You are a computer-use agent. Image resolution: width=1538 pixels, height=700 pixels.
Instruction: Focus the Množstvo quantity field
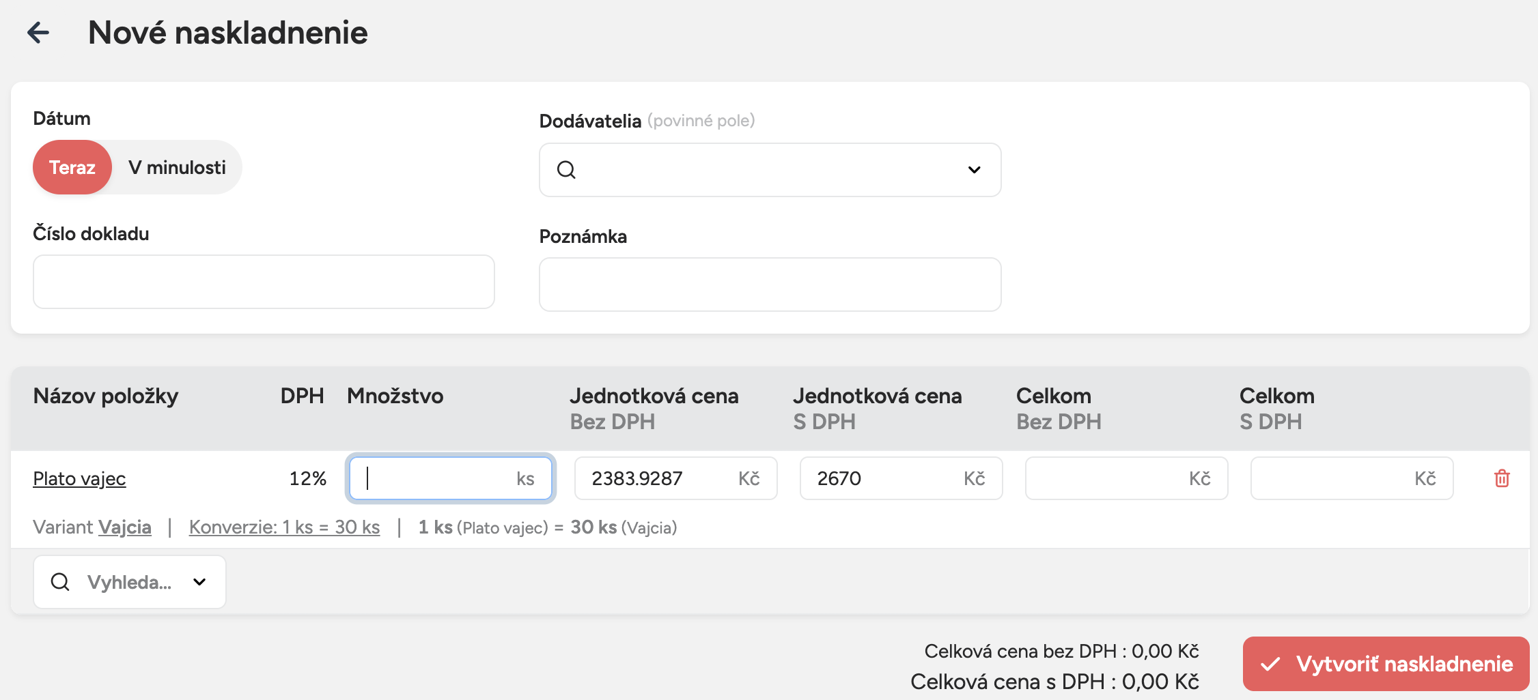click(437, 478)
